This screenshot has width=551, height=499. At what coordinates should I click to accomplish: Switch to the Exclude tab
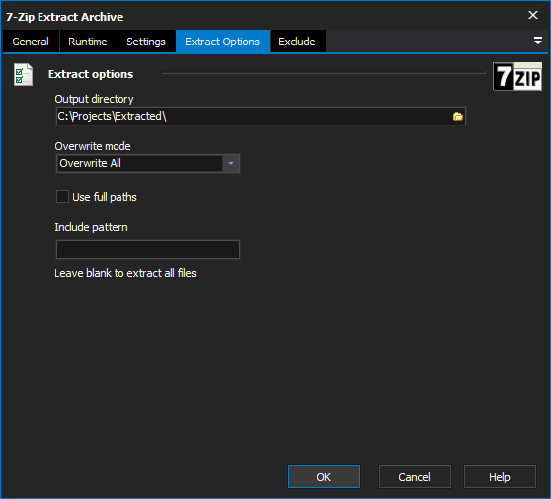297,42
